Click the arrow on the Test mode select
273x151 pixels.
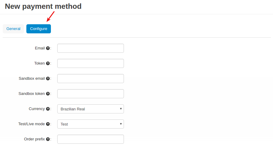pos(121,124)
